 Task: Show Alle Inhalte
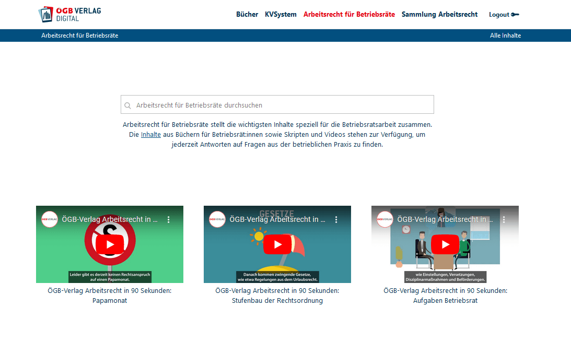pos(506,36)
